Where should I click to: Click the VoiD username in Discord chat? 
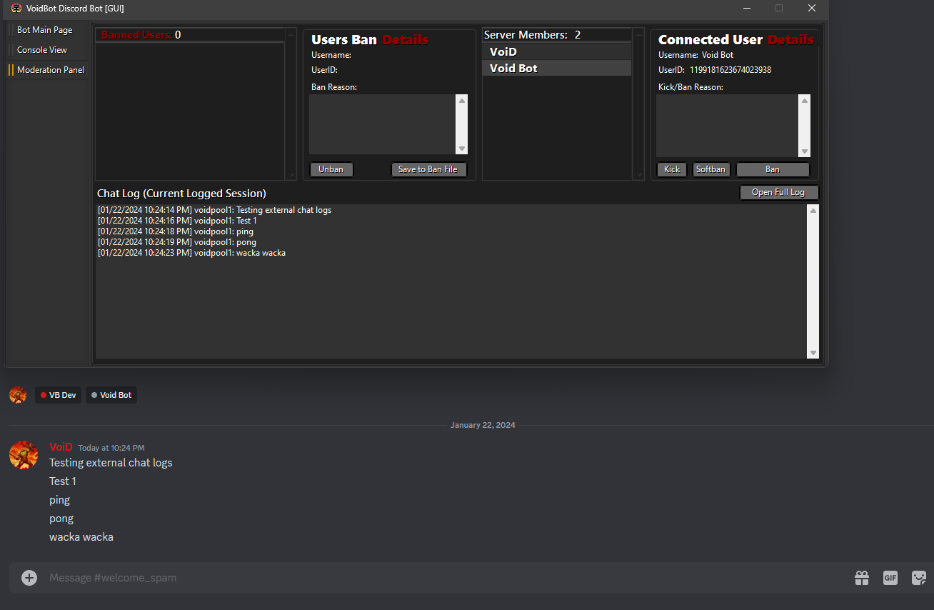(61, 447)
